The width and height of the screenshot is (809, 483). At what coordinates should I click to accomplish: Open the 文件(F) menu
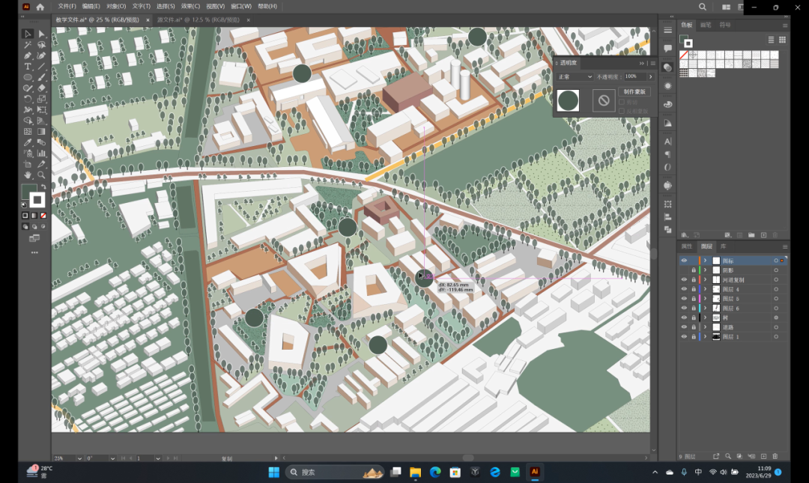pos(67,6)
